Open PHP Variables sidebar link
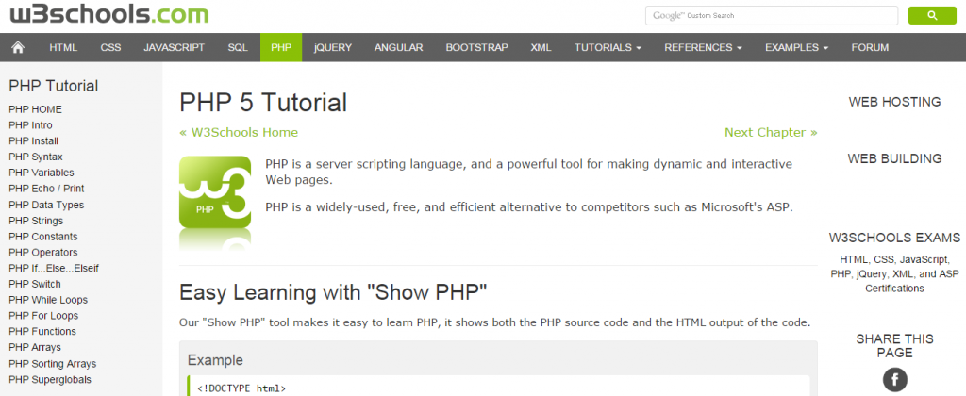 click(42, 173)
